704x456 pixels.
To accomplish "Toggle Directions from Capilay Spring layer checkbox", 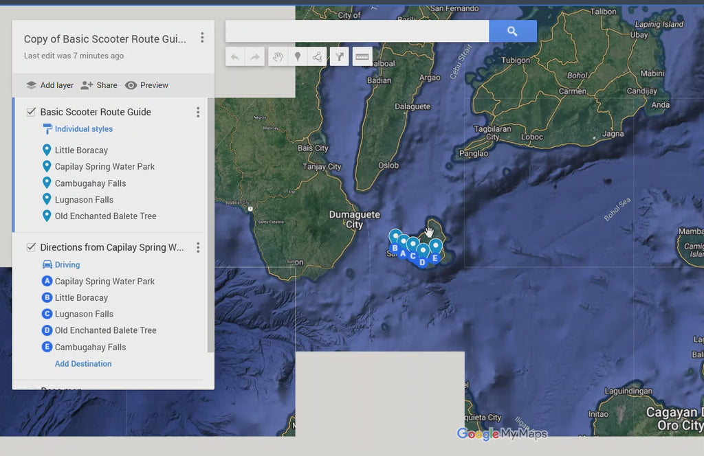I will (x=31, y=247).
